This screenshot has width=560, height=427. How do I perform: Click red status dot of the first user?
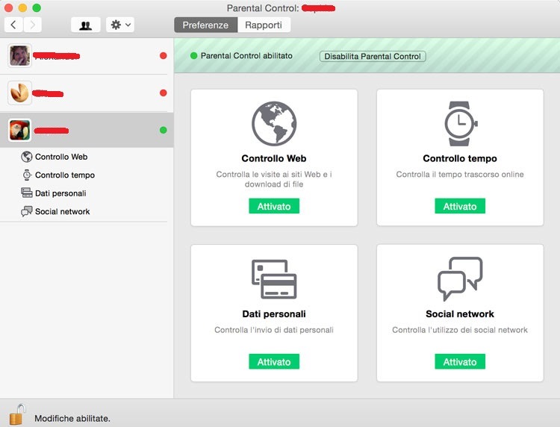tap(164, 56)
